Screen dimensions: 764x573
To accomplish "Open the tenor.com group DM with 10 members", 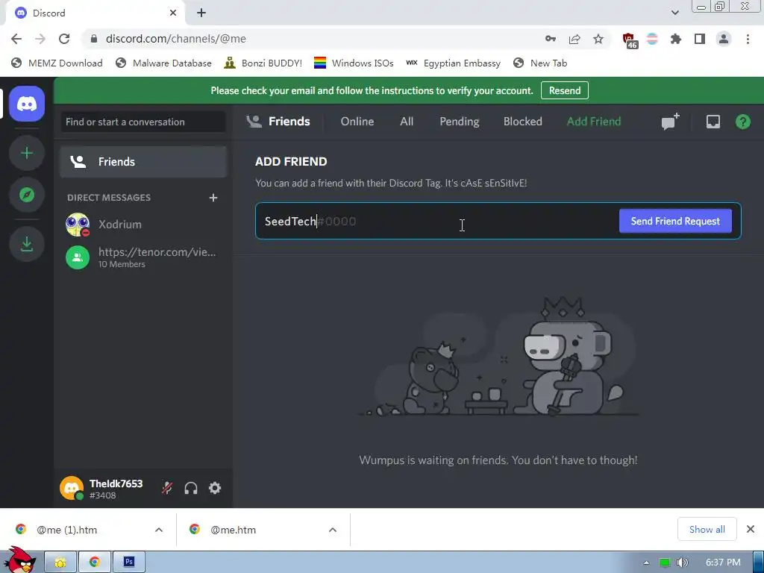I will click(x=143, y=257).
